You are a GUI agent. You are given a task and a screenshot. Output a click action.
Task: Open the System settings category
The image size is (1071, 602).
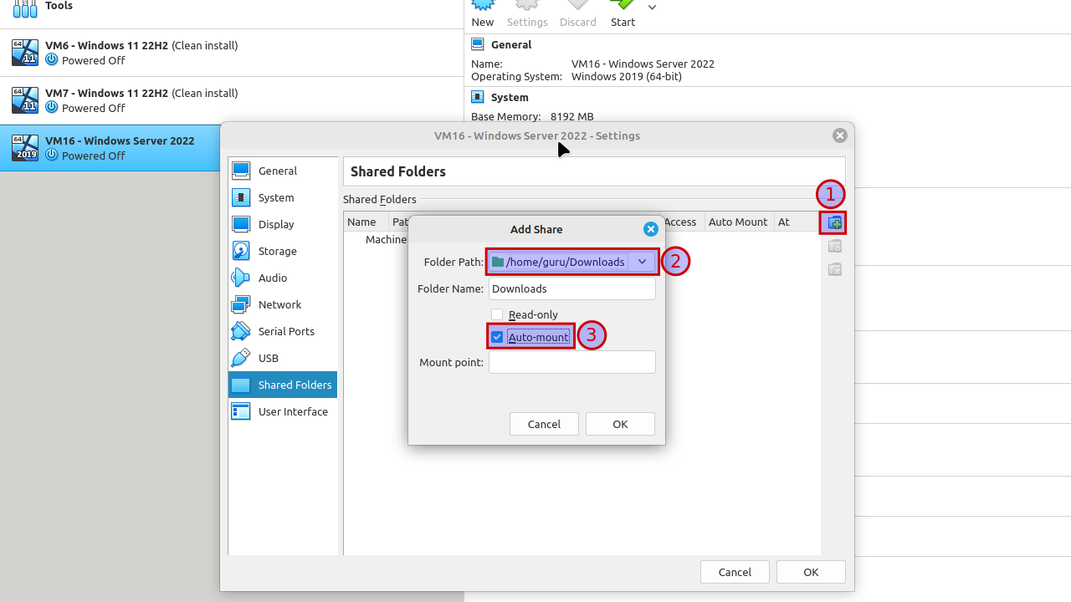pos(283,197)
